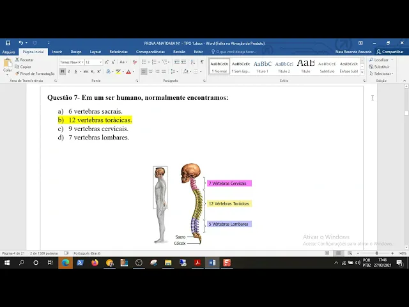Viewport: 409px width, 307px height.
Task: Click Copiar (copy) in the clipboard group
Action: pyautogui.click(x=23, y=67)
